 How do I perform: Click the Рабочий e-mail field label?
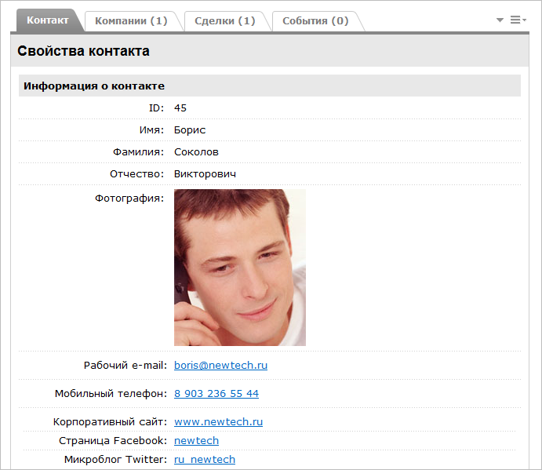pyautogui.click(x=125, y=365)
